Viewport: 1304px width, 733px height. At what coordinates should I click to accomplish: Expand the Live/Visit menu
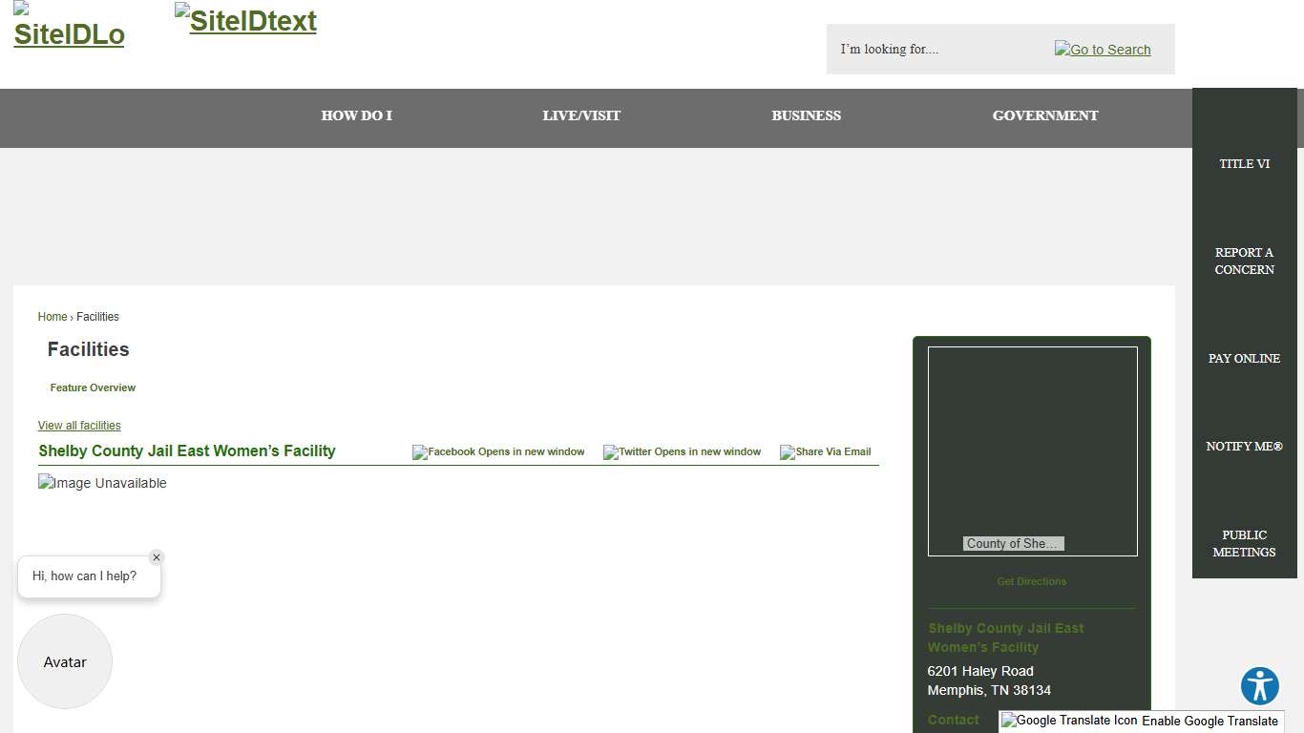581,116
